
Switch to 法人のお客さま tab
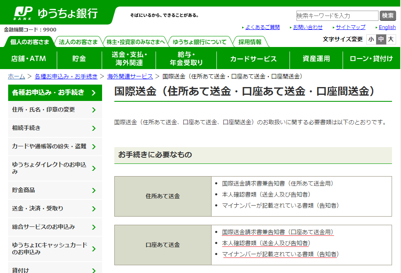point(78,42)
